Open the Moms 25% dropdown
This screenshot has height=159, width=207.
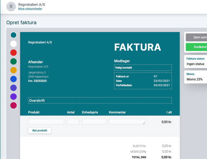coord(196,79)
